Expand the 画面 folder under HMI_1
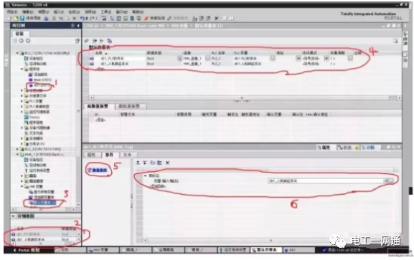This screenshot has height=260, width=414. pos(22,175)
